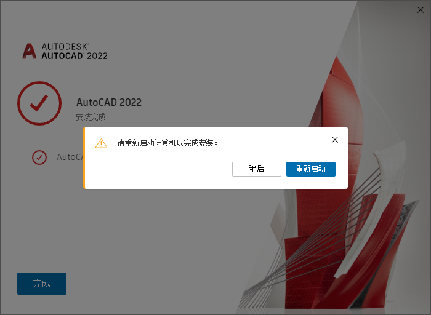Close the restart prompt dialog
431x315 pixels.
click(x=335, y=140)
